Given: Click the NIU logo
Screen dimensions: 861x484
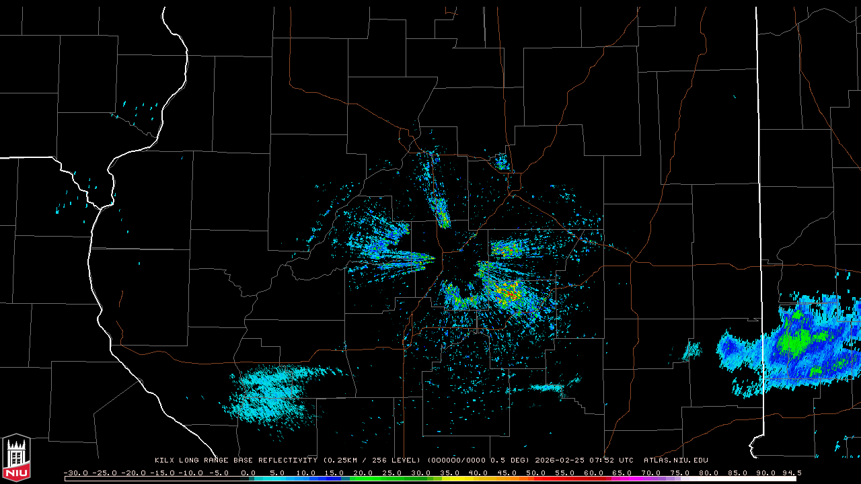Looking at the screenshot, I should [16, 458].
